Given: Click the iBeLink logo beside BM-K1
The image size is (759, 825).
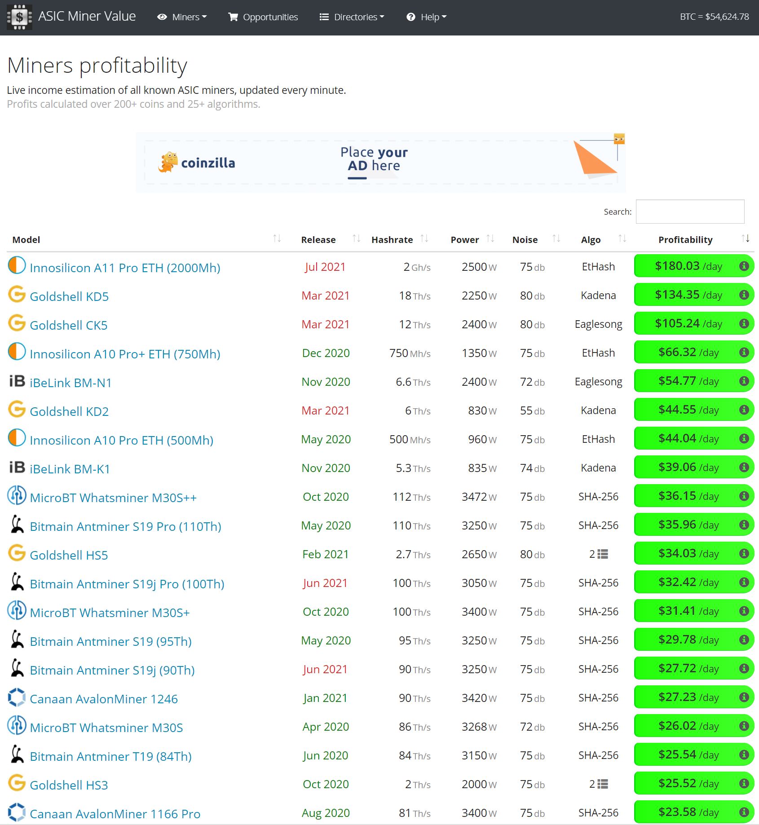Looking at the screenshot, I should click(x=17, y=467).
